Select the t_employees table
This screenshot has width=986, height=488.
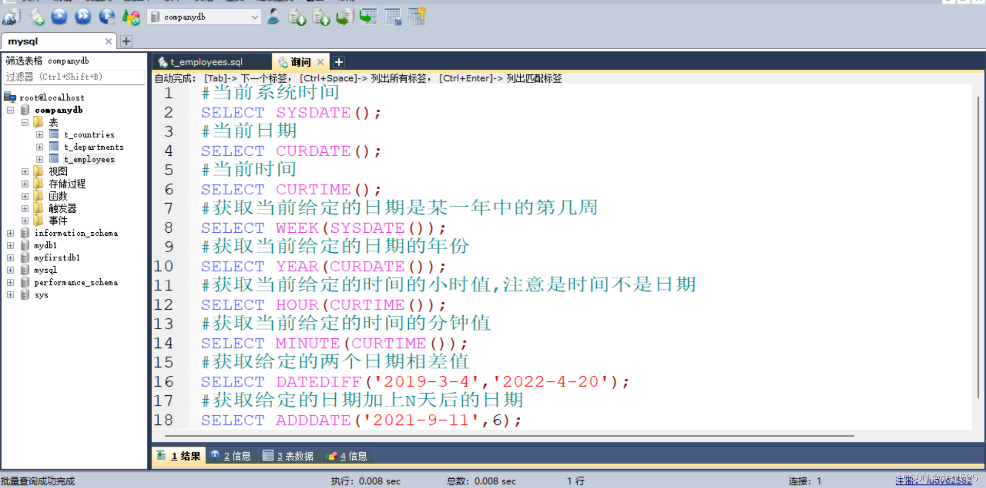89,159
